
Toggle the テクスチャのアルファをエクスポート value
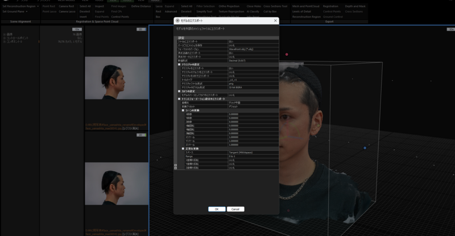tap(253, 72)
